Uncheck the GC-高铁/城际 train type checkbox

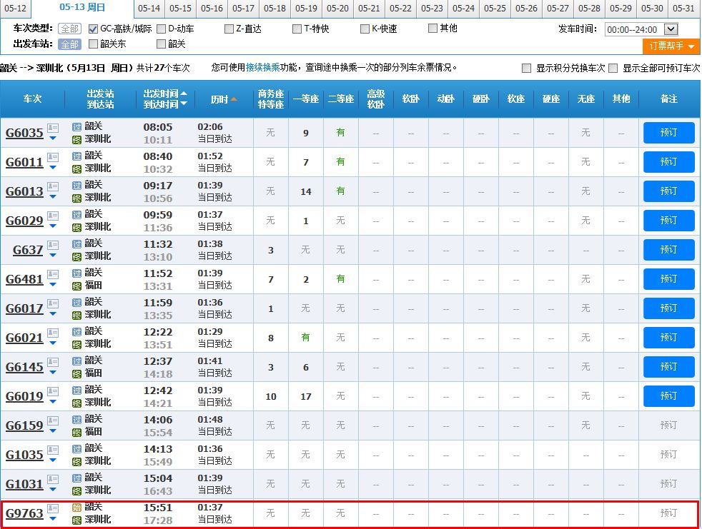[x=92, y=29]
